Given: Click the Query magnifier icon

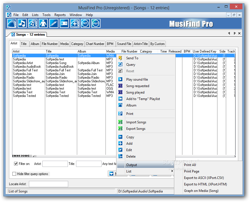Looking at the screenshot, I should tap(120, 65).
